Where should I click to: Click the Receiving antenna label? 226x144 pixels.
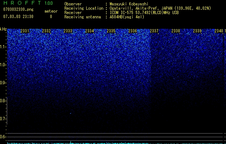point(83,17)
